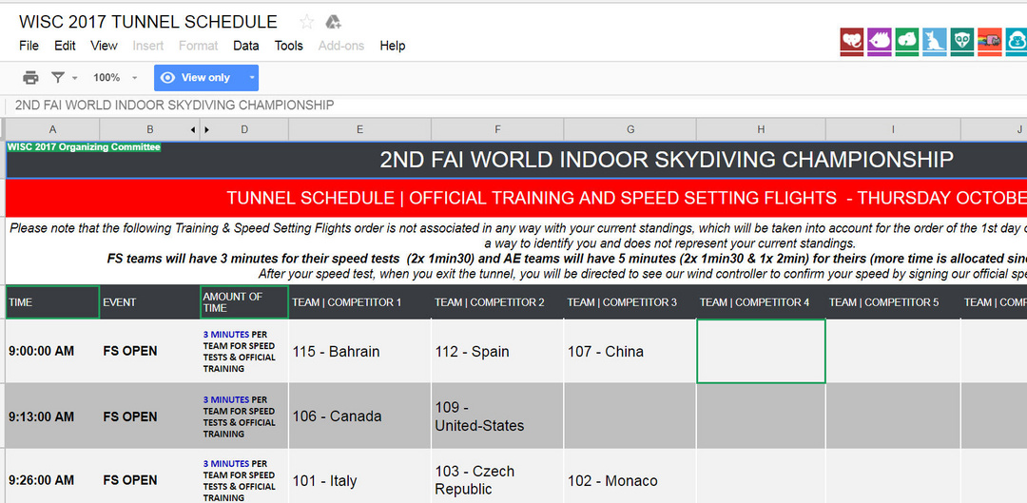Select column E header
Viewport: 1027px width, 503px height.
359,129
